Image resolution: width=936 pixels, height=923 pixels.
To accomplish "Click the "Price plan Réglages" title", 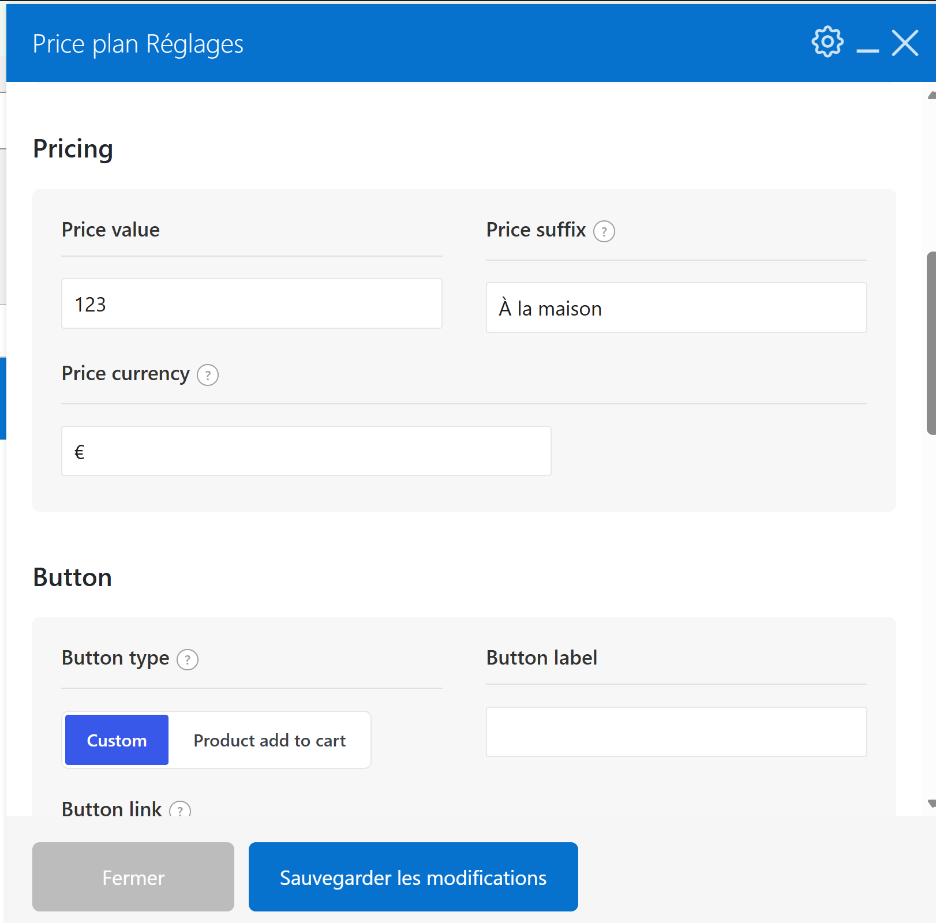I will [138, 44].
